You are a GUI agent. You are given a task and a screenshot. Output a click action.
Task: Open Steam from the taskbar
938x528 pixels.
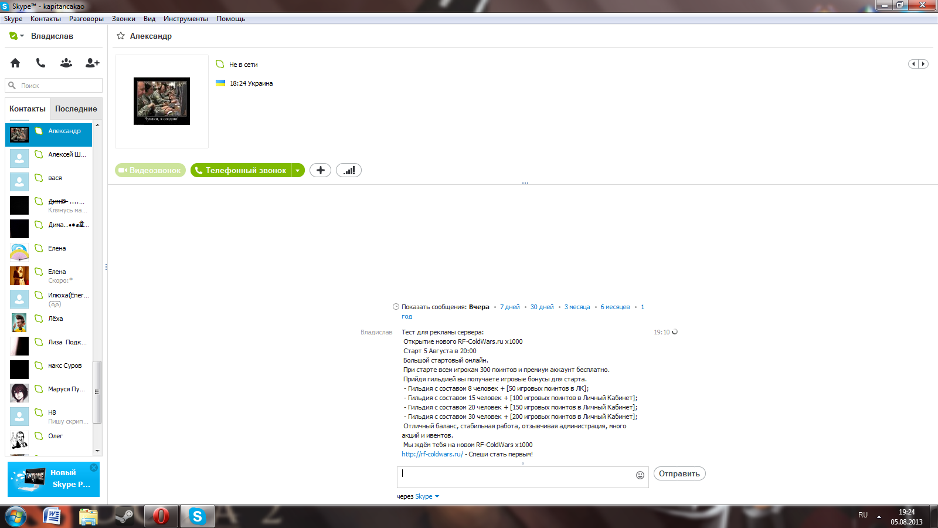point(124,516)
